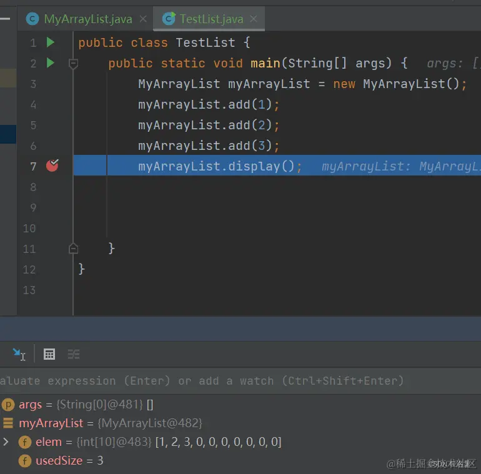
Task: Click the inline myArrayList debug hint
Action: (x=401, y=166)
